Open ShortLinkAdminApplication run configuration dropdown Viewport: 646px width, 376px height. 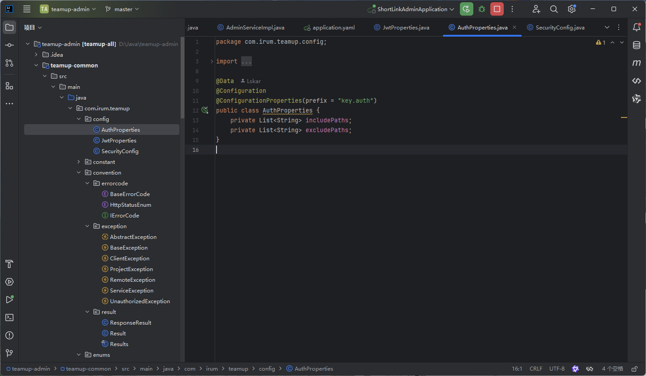pos(411,9)
